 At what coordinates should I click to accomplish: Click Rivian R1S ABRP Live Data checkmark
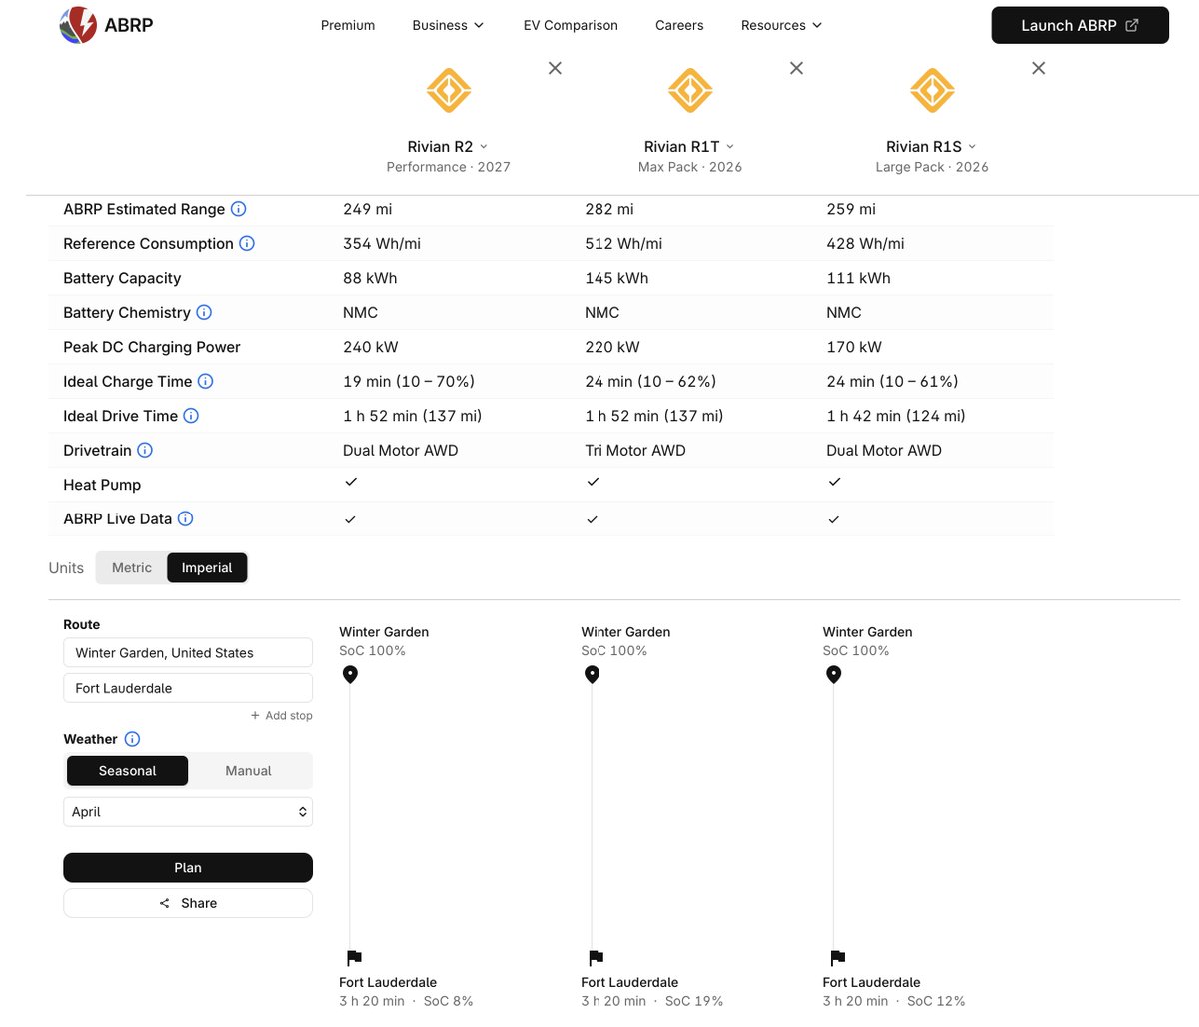[x=834, y=519]
